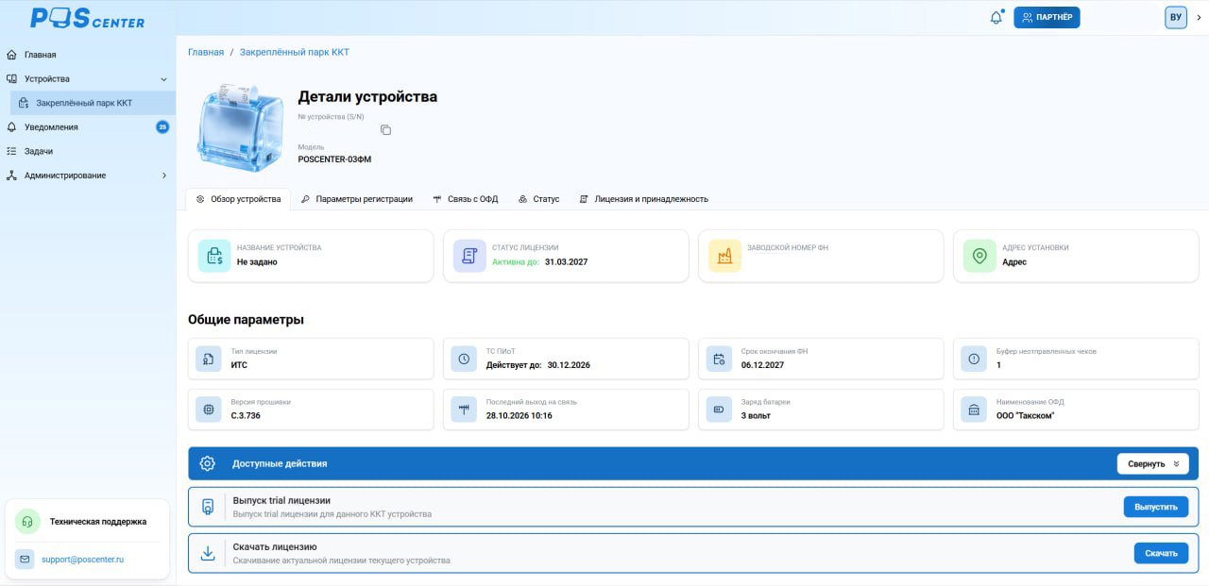The width and height of the screenshot is (1209, 586).
Task: Click the 3 вольт battery value
Action: point(756,415)
